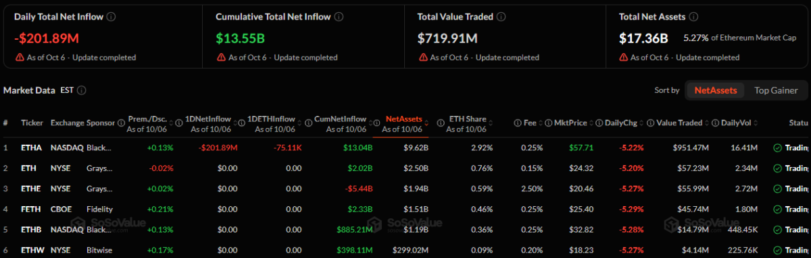
Task: Click the $951.47M value traded cell
Action: point(690,148)
